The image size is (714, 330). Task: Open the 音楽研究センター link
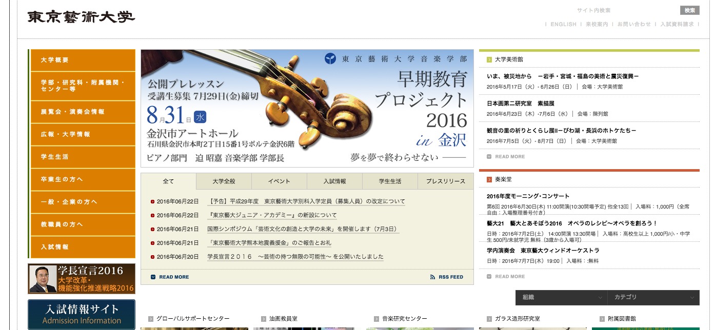pyautogui.click(x=405, y=319)
